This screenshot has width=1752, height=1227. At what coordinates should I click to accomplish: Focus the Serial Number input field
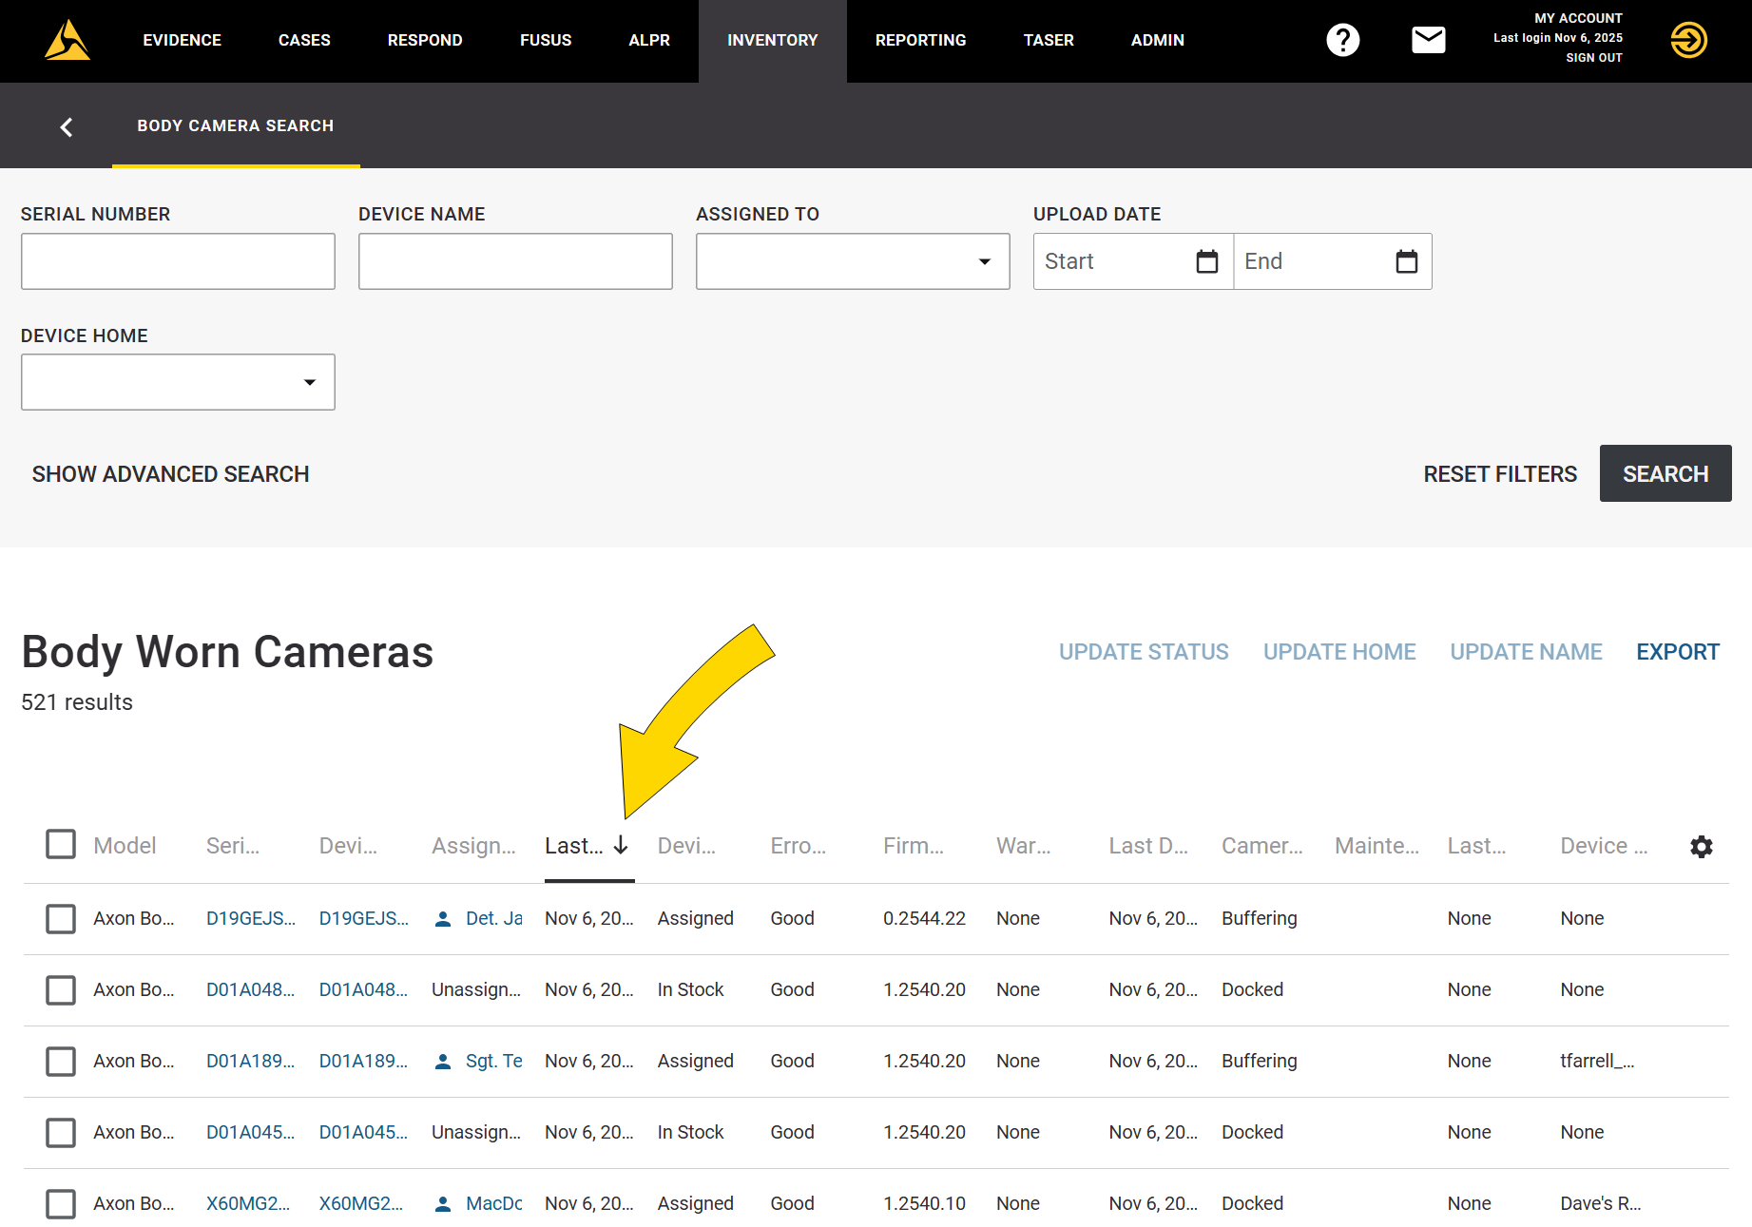point(178,261)
